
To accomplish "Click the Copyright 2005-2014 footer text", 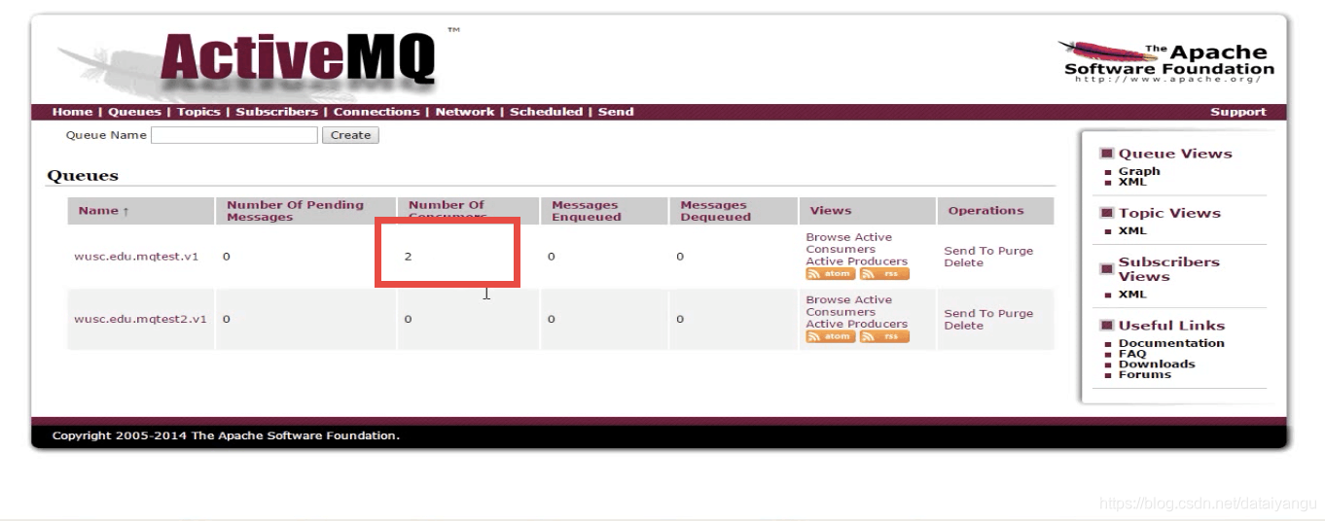I will point(226,435).
